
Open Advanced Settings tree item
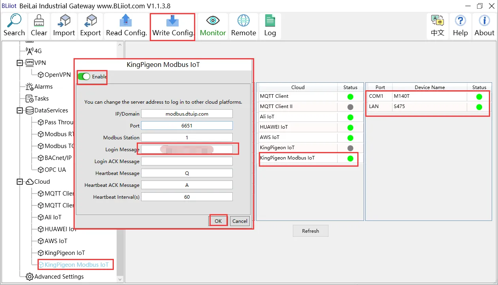[x=55, y=277]
